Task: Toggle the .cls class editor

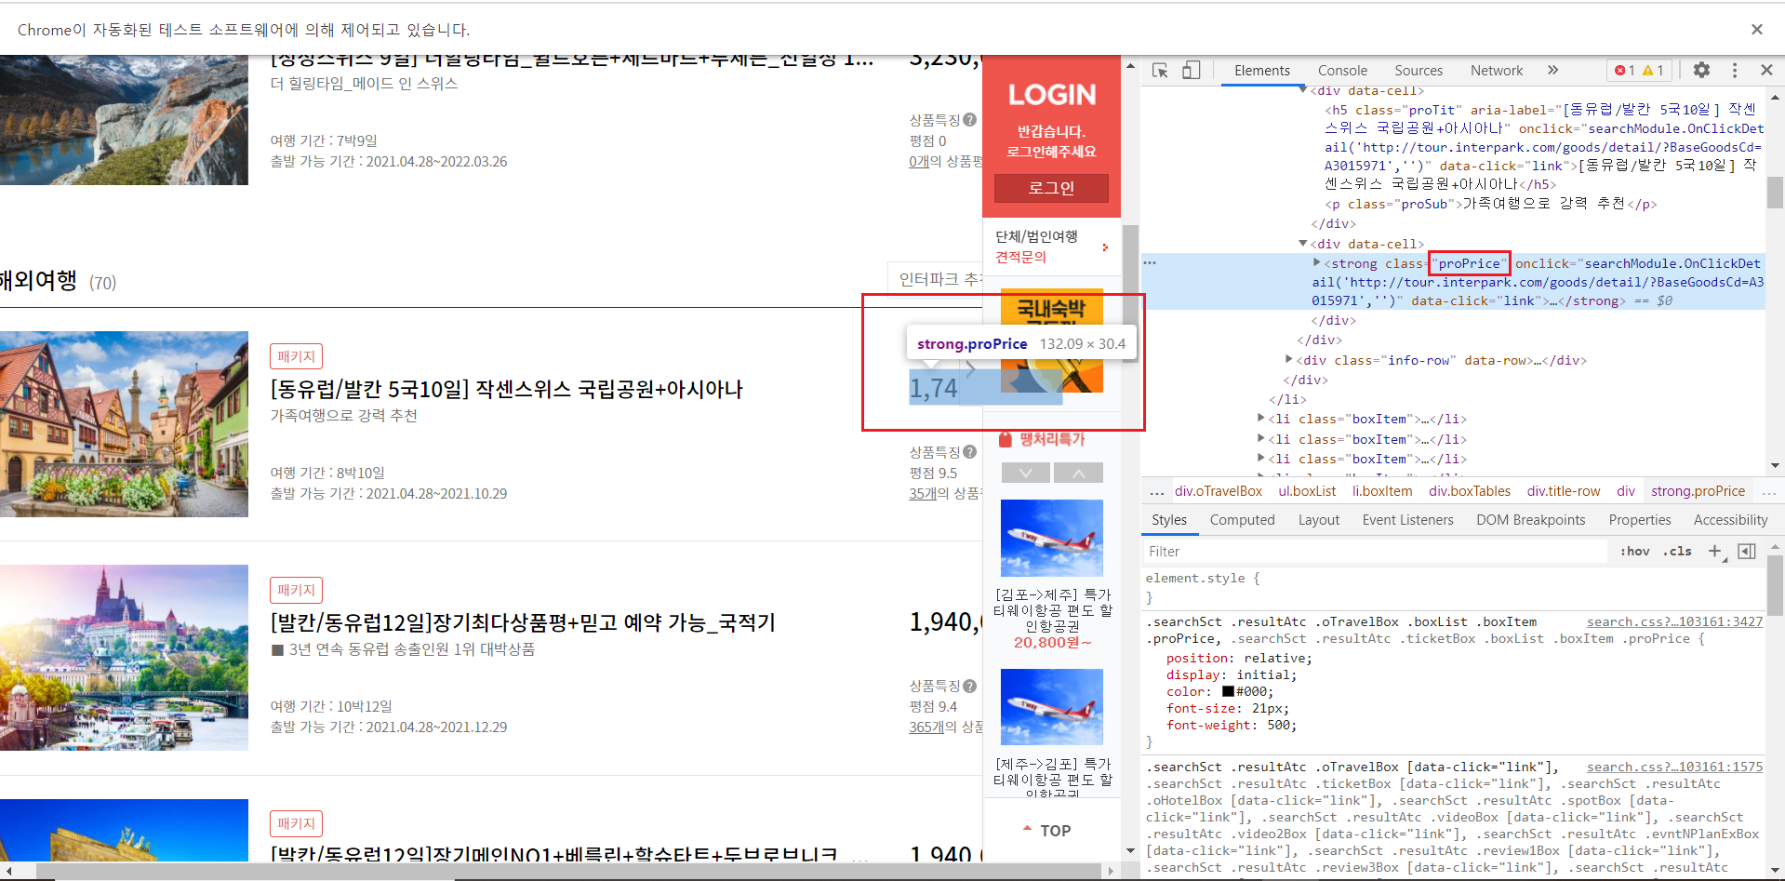Action: 1677,551
